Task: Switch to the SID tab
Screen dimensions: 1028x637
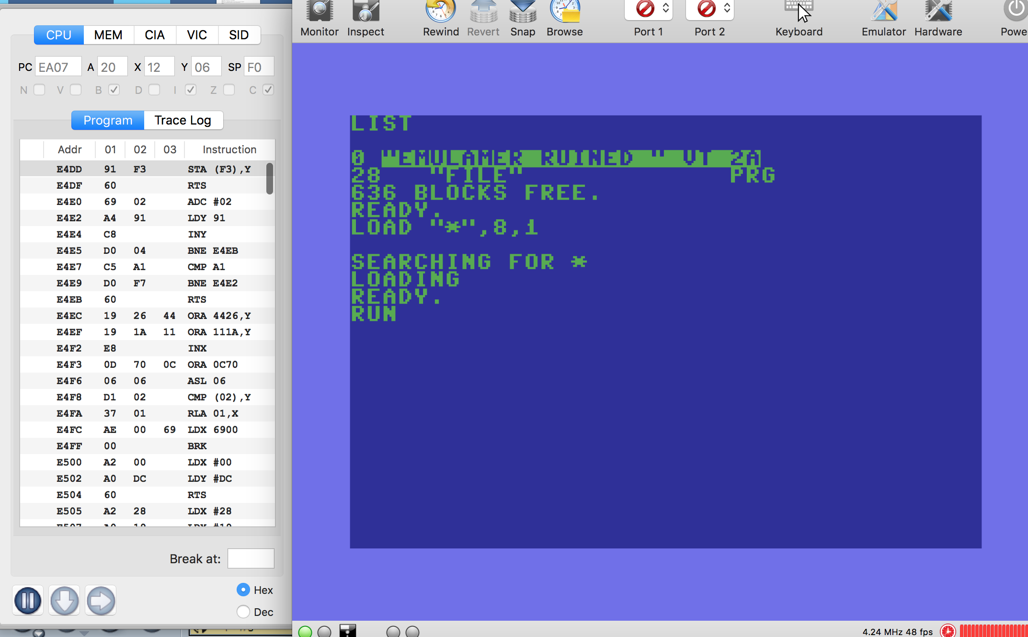Action: (239, 35)
